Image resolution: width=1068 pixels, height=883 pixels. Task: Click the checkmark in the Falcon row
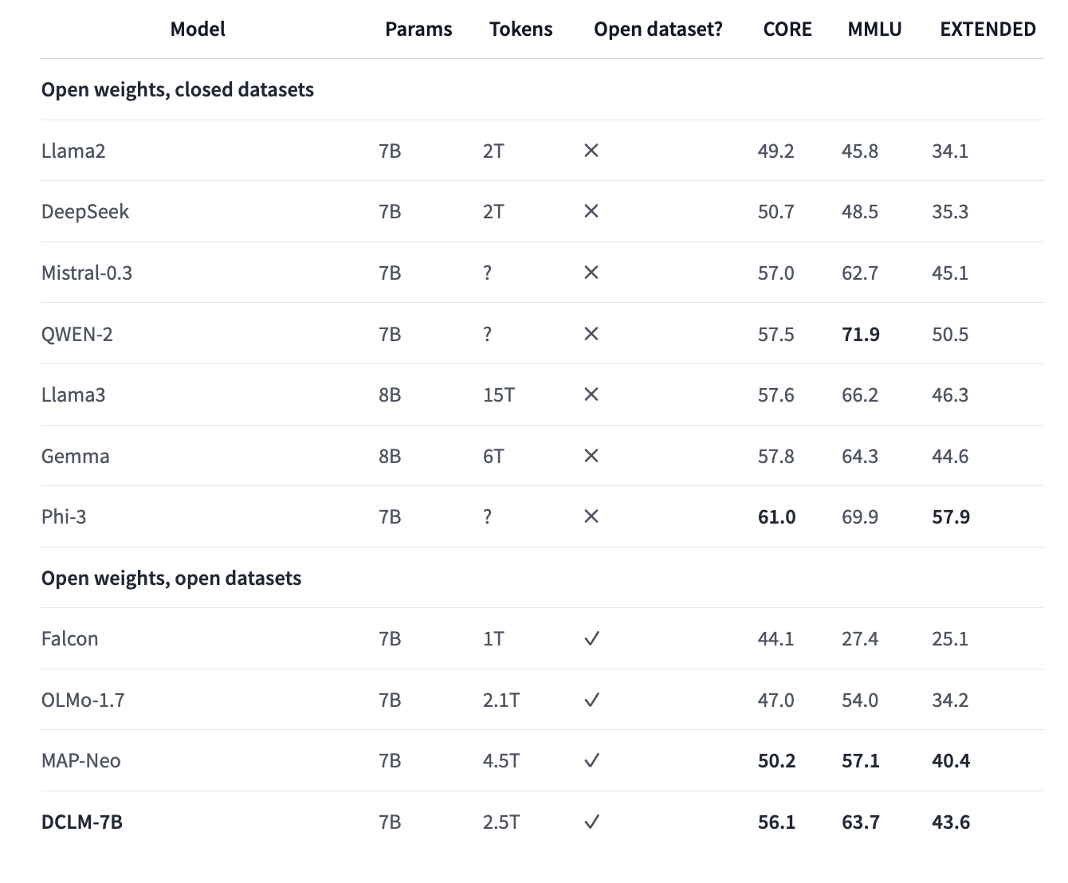coord(591,639)
